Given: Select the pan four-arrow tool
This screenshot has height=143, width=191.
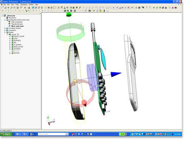Looking at the screenshot, I should [8, 8].
